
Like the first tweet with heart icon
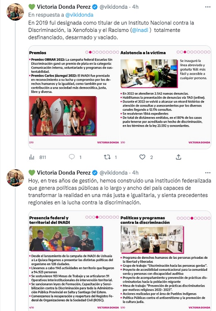point(142,157)
